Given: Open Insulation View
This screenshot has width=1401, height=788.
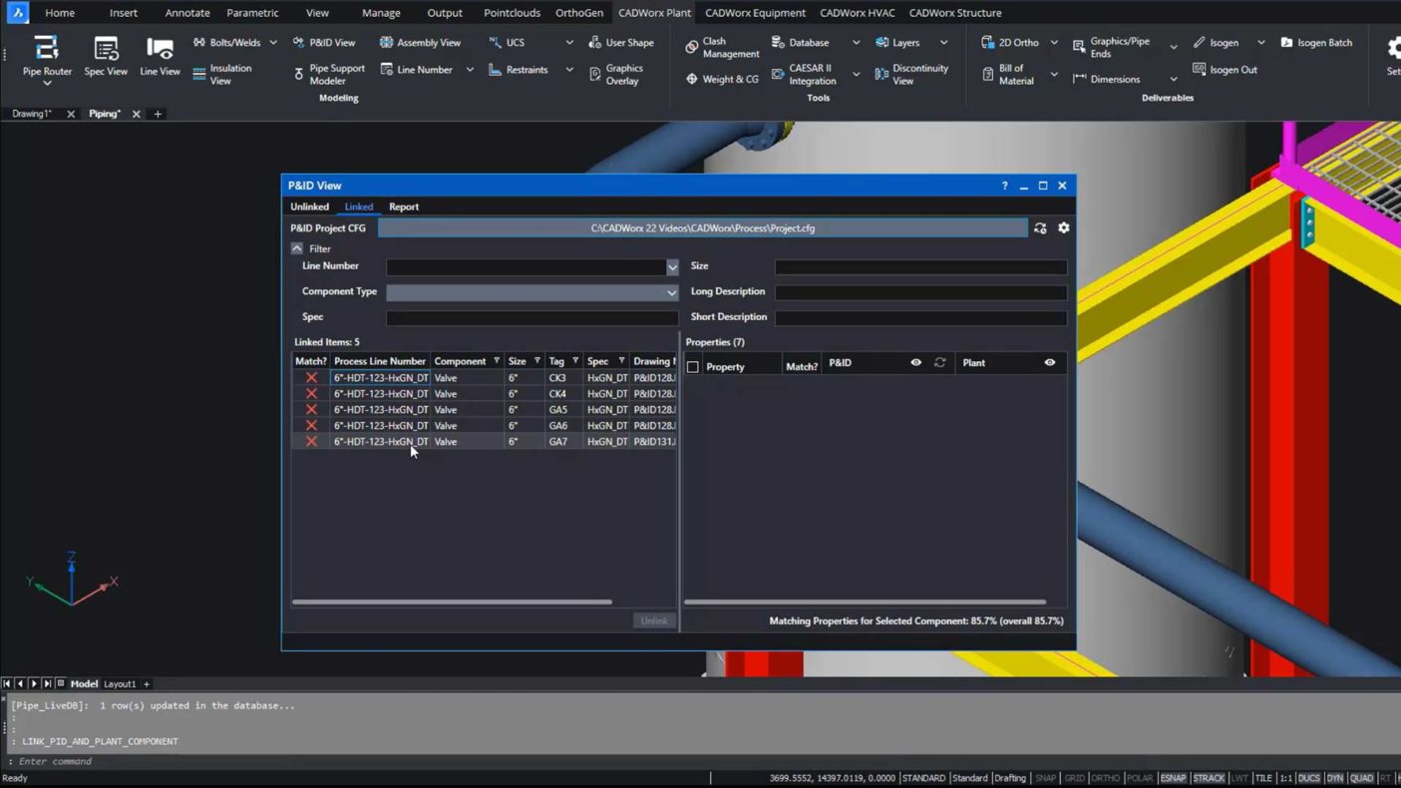Looking at the screenshot, I should click(222, 75).
